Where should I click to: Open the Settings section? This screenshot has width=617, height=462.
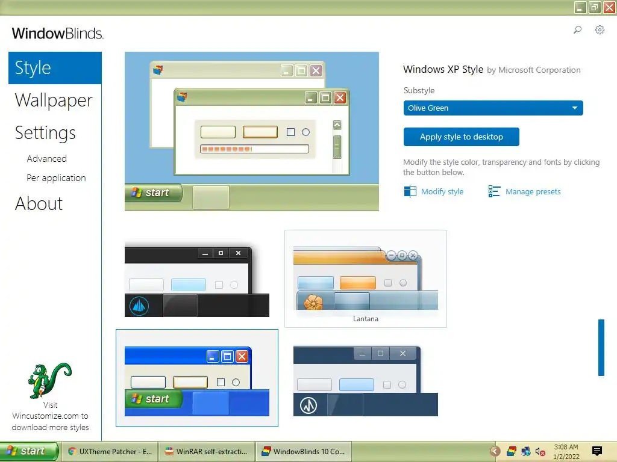click(x=45, y=133)
